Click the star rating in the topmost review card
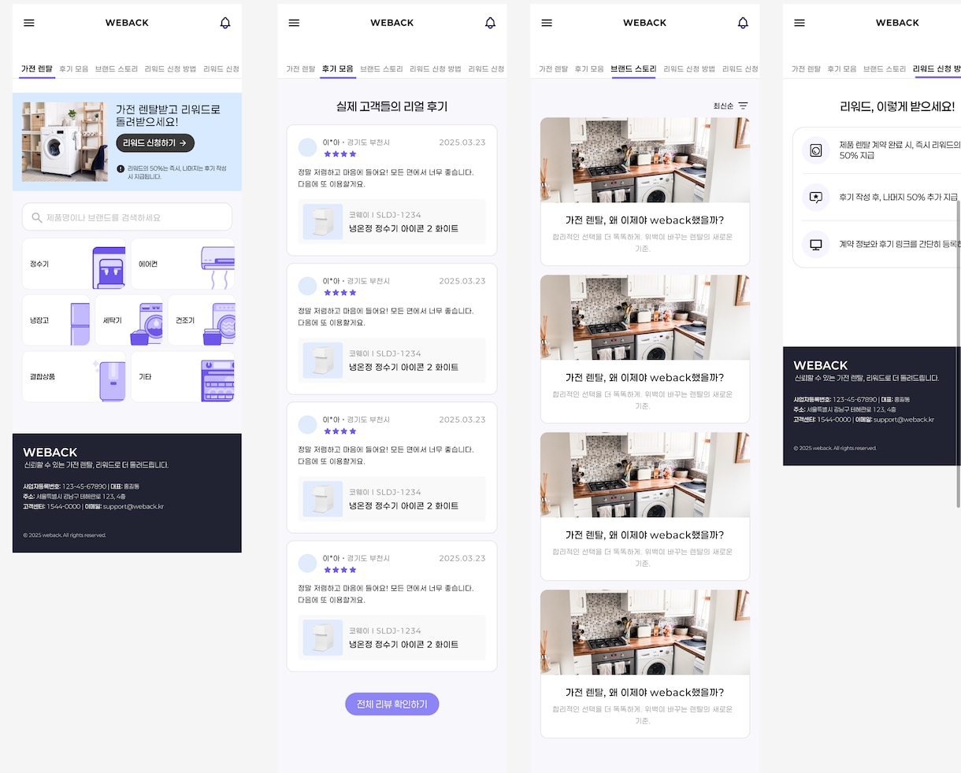The image size is (961, 773). click(340, 154)
